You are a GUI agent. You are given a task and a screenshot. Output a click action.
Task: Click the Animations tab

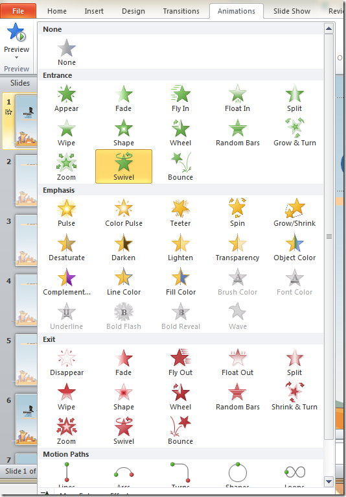click(x=236, y=11)
